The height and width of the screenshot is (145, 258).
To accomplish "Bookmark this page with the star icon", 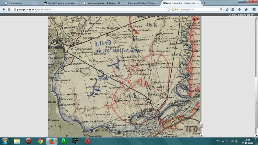I will [x=227, y=9].
